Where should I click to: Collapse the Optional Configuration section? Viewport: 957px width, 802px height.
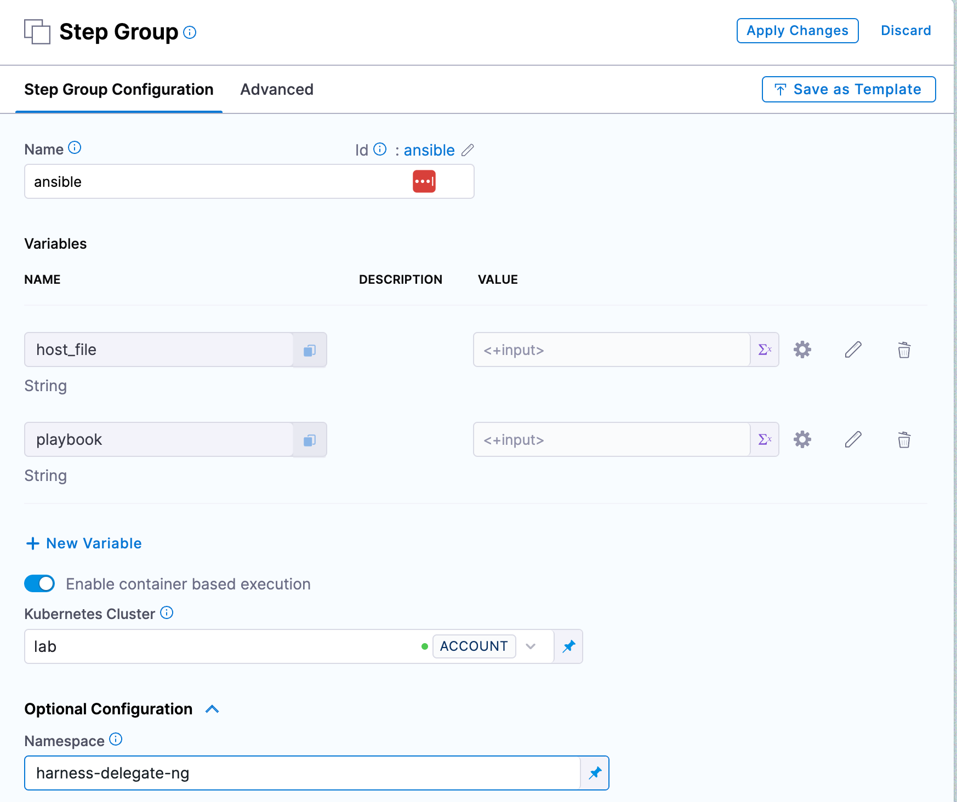pos(212,709)
